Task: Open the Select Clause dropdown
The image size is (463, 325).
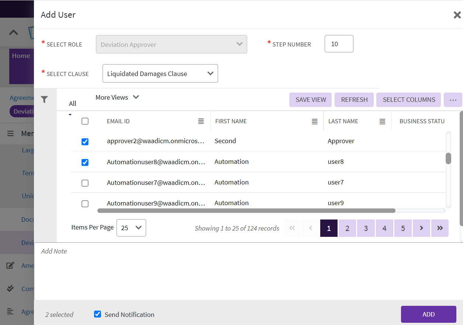Action: pyautogui.click(x=160, y=74)
